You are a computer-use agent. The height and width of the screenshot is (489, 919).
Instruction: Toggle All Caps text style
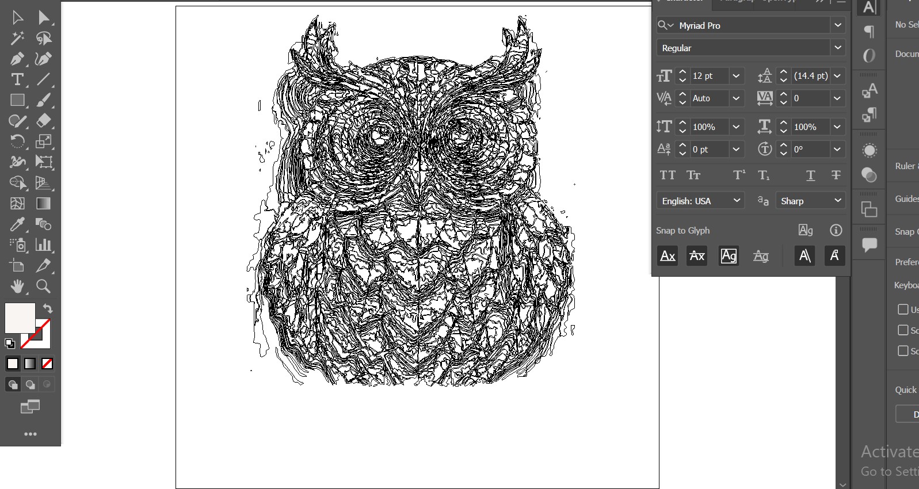pos(668,175)
